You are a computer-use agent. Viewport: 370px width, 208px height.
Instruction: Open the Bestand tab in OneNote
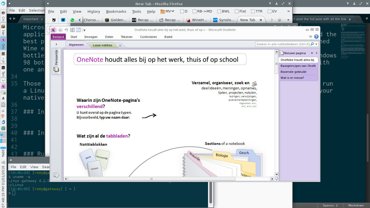click(58, 37)
